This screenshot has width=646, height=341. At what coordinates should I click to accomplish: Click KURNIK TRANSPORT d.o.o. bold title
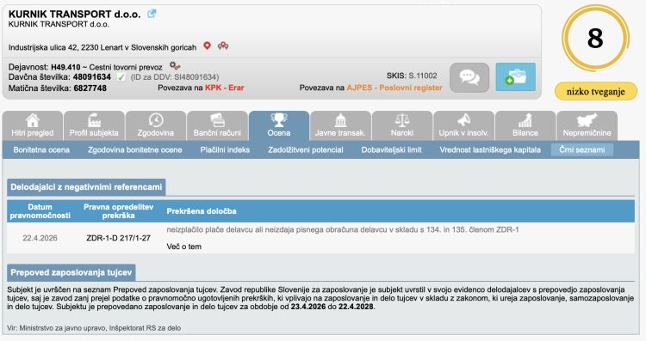pos(75,14)
